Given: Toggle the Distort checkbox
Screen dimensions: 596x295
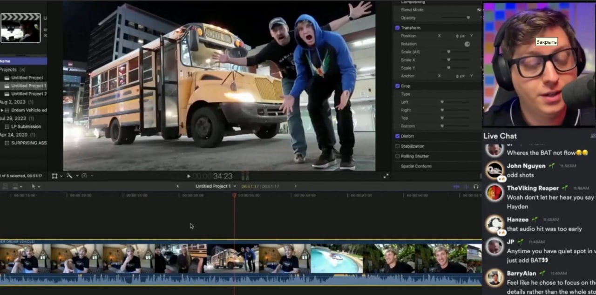Looking at the screenshot, I should coord(397,136).
